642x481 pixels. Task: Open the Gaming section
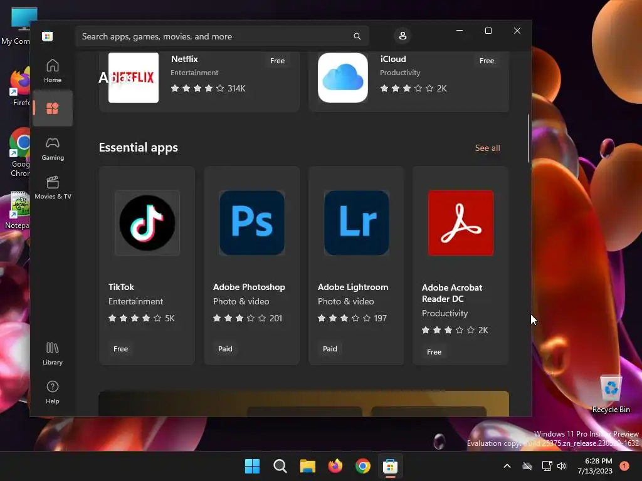(x=53, y=149)
